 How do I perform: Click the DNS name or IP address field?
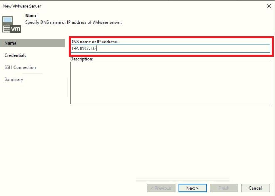[x=170, y=48]
